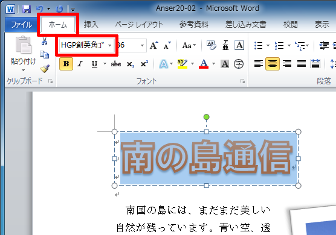Toggle subscript x₂ formatting
Image resolution: width=336 pixels, height=235 pixels.
click(x=131, y=64)
